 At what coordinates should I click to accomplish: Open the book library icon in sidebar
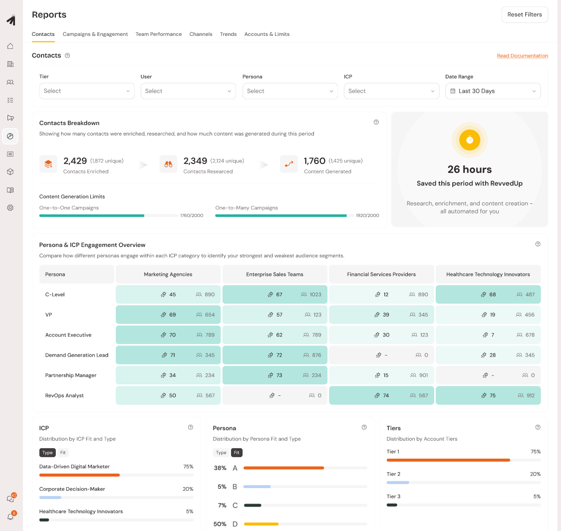point(10,190)
